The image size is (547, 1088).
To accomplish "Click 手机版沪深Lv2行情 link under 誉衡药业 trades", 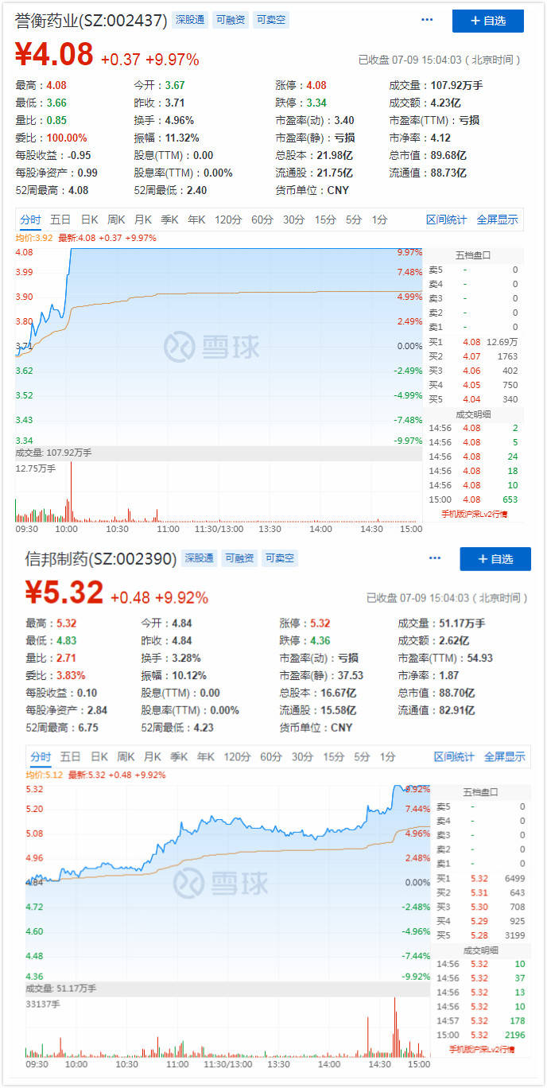I will pos(474,515).
